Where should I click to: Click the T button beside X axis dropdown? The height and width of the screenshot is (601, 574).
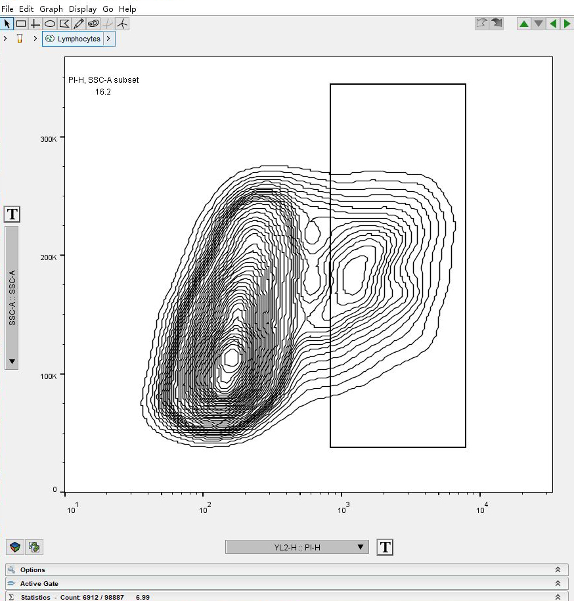(385, 547)
